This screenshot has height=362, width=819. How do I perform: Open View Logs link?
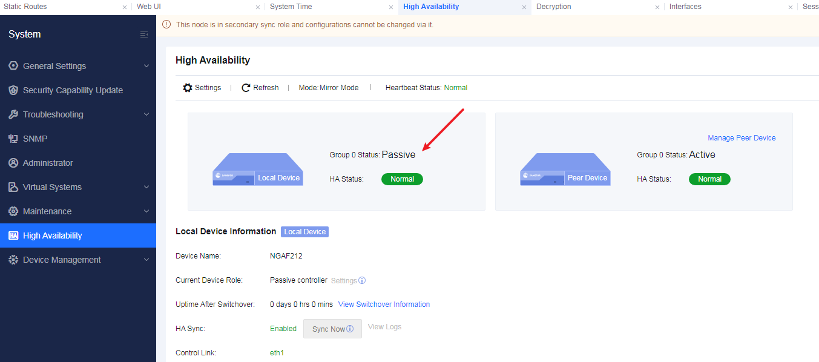384,327
